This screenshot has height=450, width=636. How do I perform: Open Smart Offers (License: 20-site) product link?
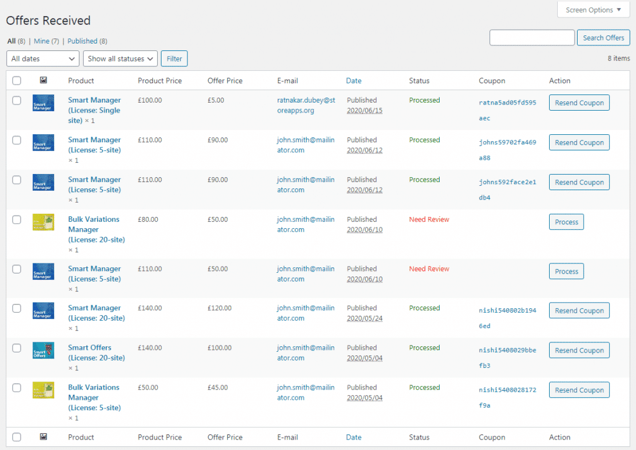pos(96,352)
